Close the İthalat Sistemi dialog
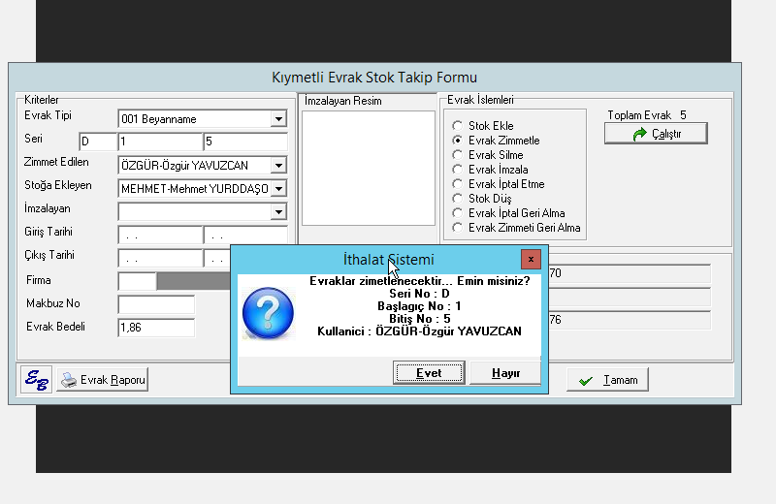The image size is (776, 504). (x=530, y=260)
